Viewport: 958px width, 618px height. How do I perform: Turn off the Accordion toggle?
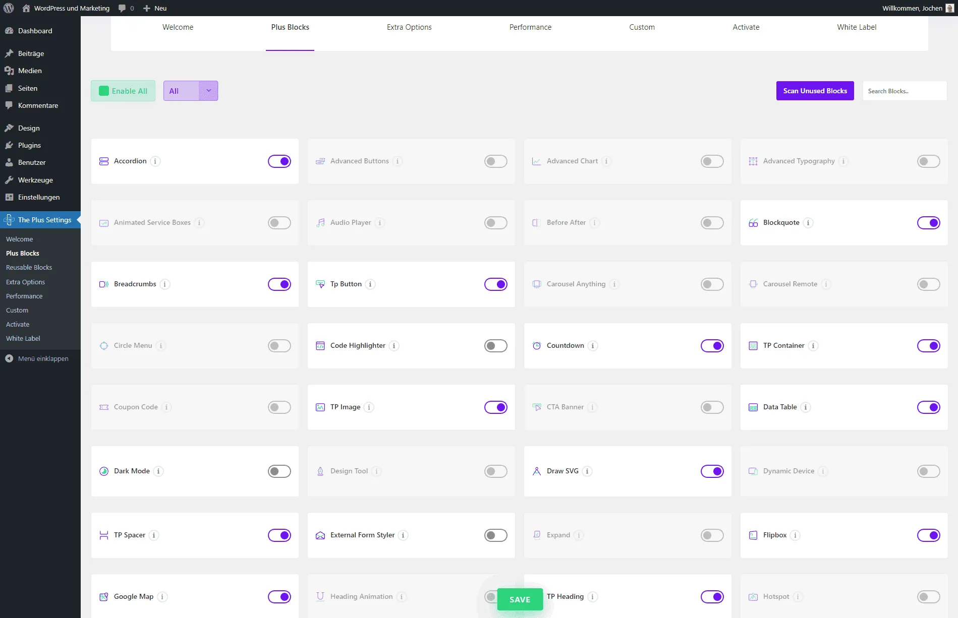tap(279, 161)
